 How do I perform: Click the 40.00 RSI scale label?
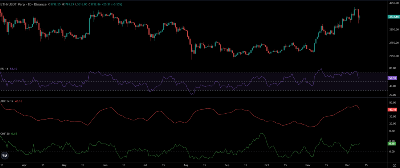tap(392, 86)
